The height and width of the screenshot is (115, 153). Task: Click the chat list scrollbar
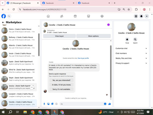click(x=39, y=45)
